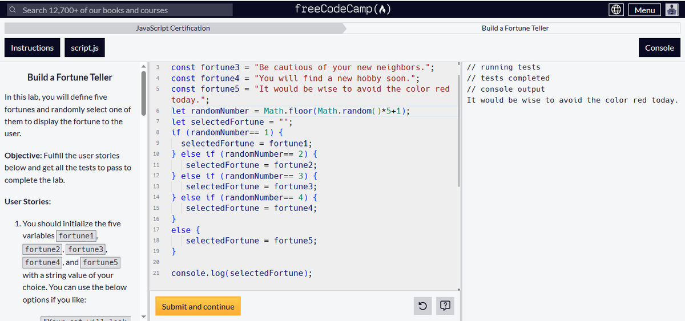This screenshot has width=685, height=321.
Task: Click the fortune5 code tag in instructions
Action: pos(100,262)
